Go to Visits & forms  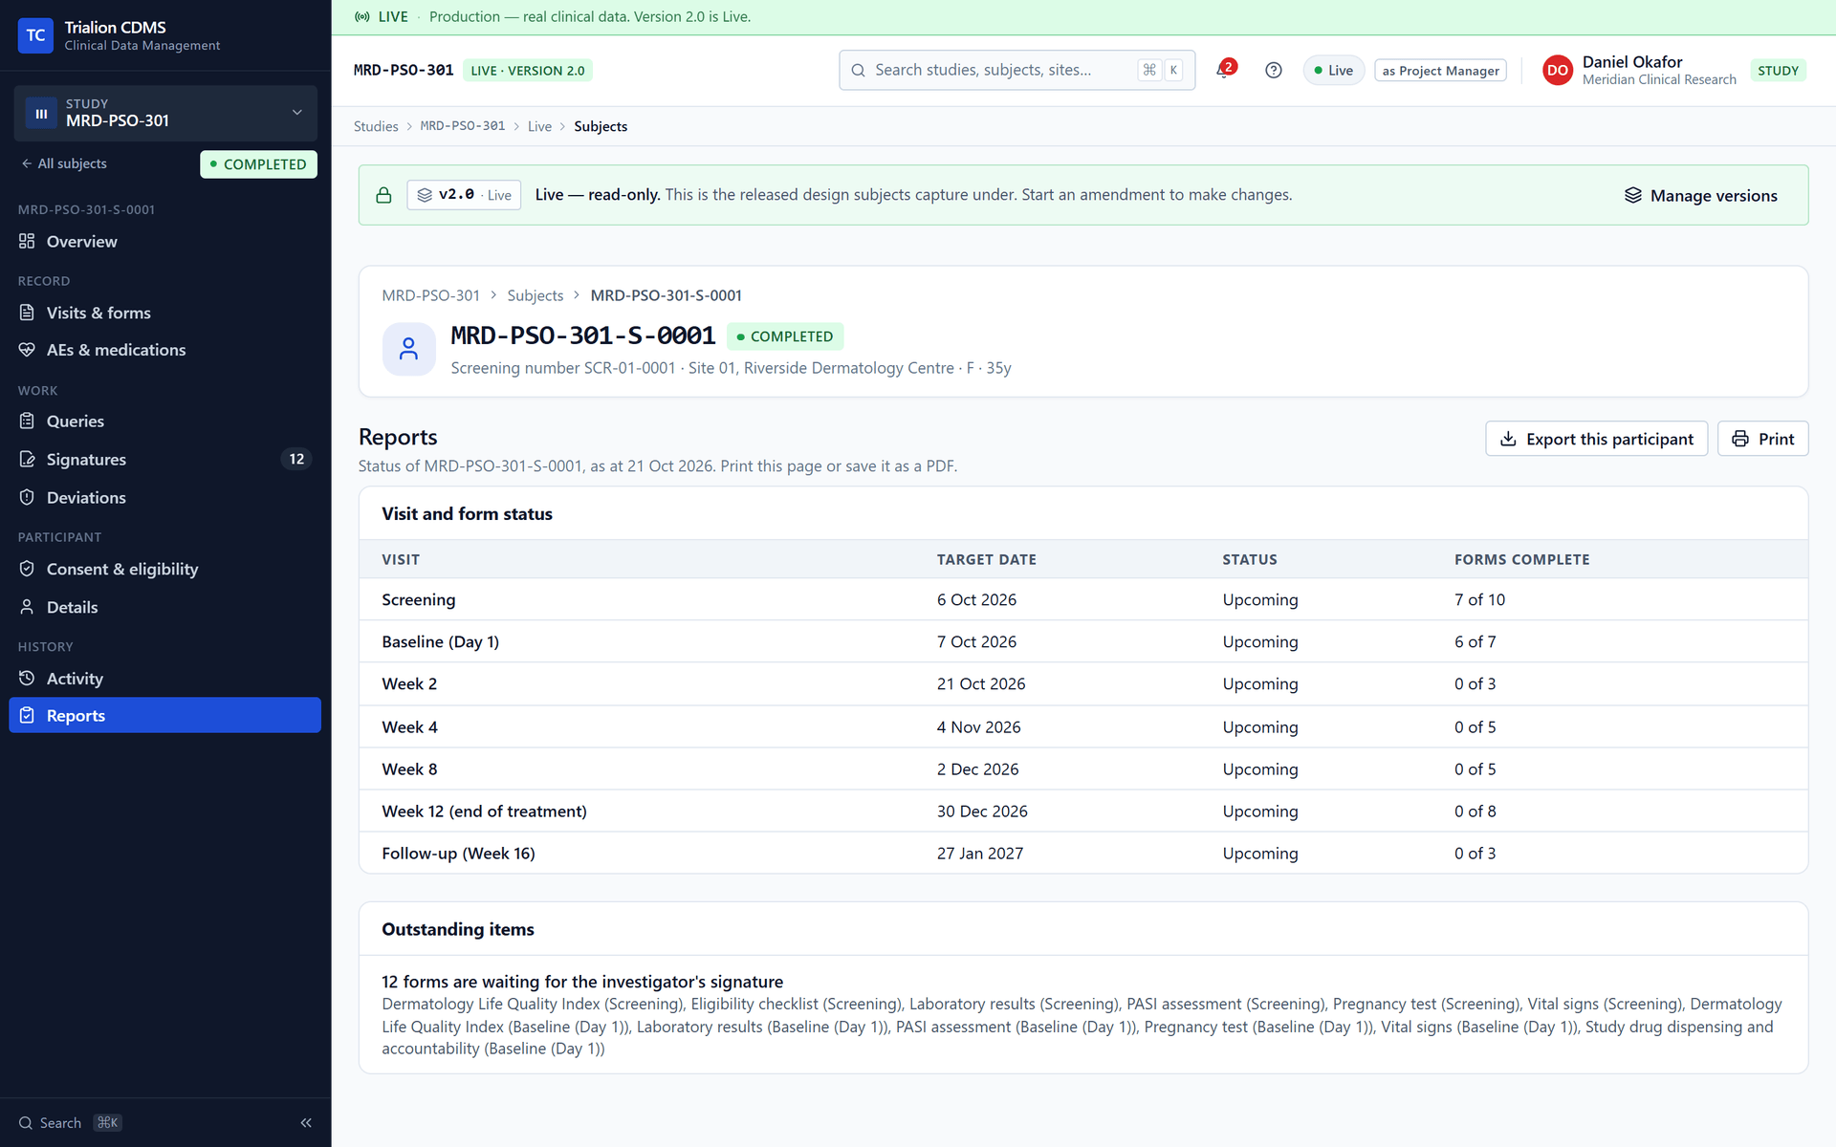(165, 313)
